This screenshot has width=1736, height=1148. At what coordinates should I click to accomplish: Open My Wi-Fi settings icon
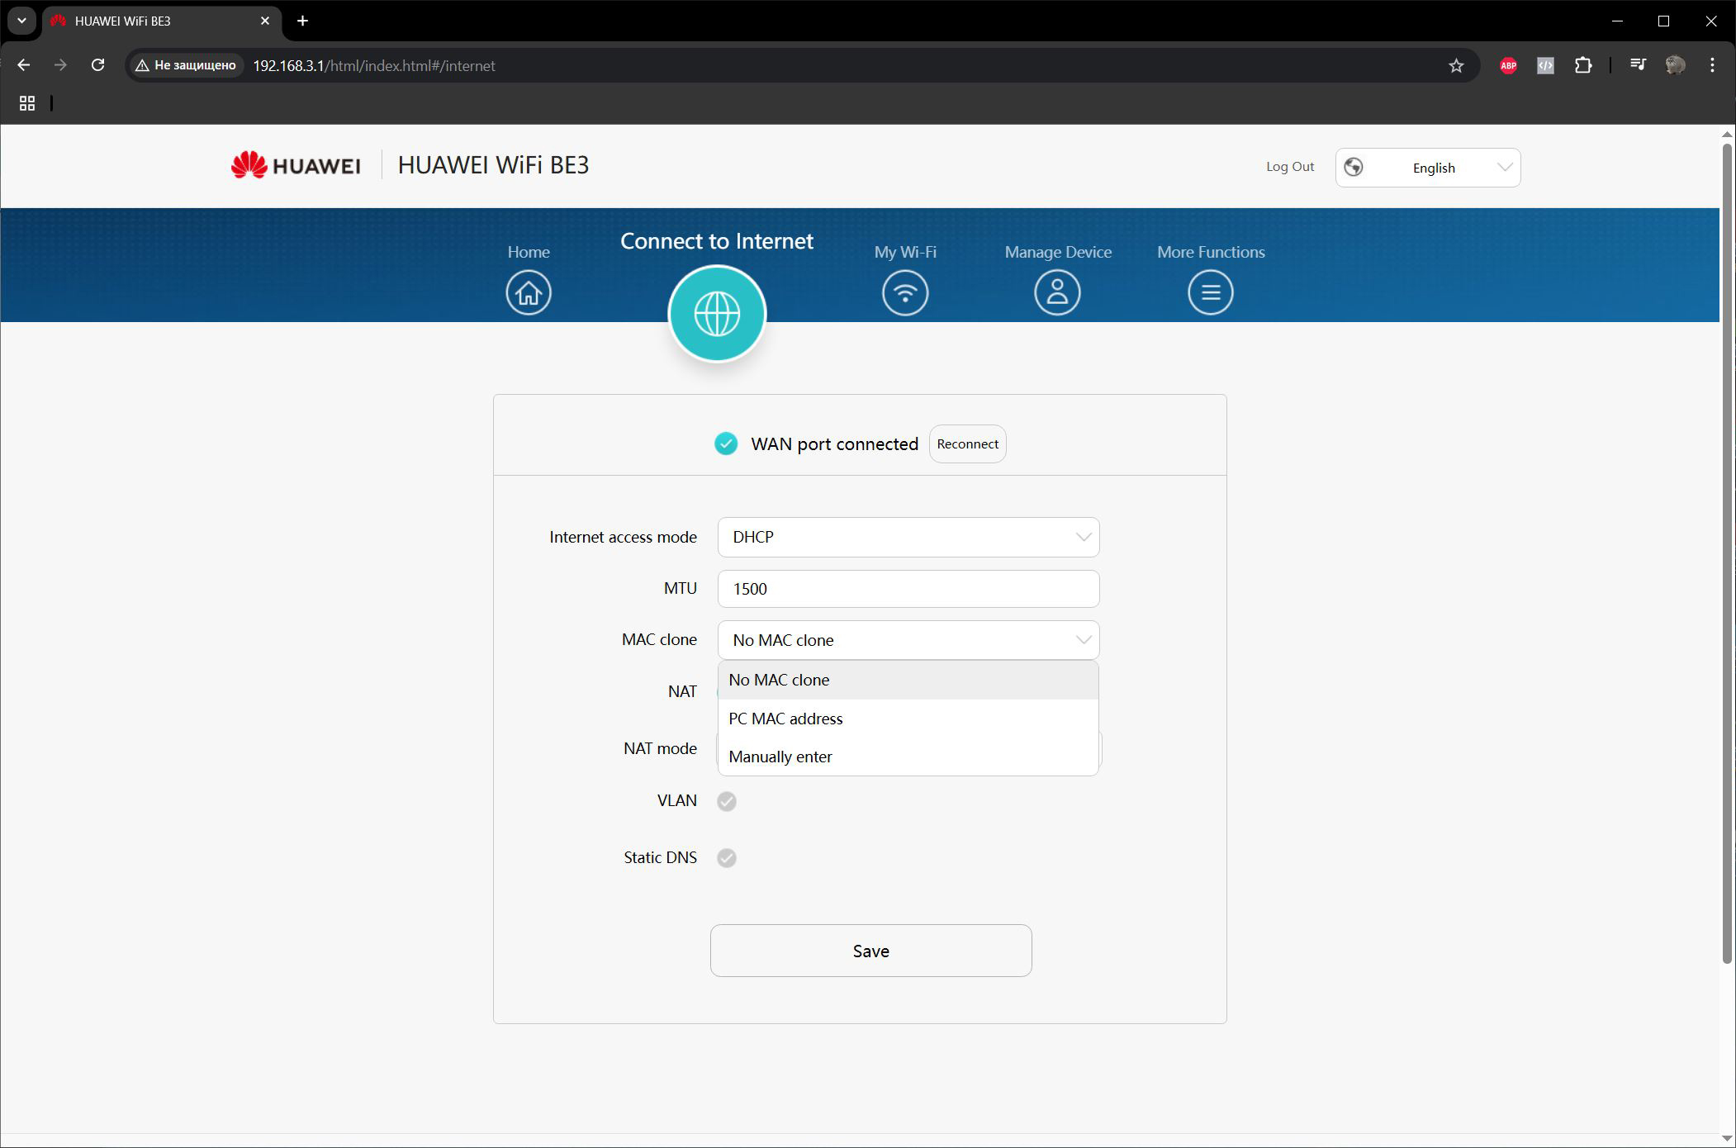click(905, 292)
